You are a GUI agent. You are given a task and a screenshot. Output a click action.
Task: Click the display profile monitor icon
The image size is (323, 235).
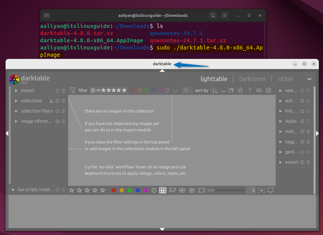[271, 190]
